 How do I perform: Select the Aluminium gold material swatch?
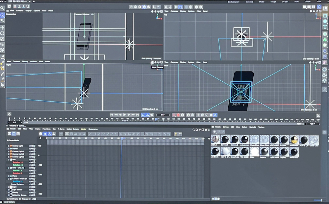294,140
